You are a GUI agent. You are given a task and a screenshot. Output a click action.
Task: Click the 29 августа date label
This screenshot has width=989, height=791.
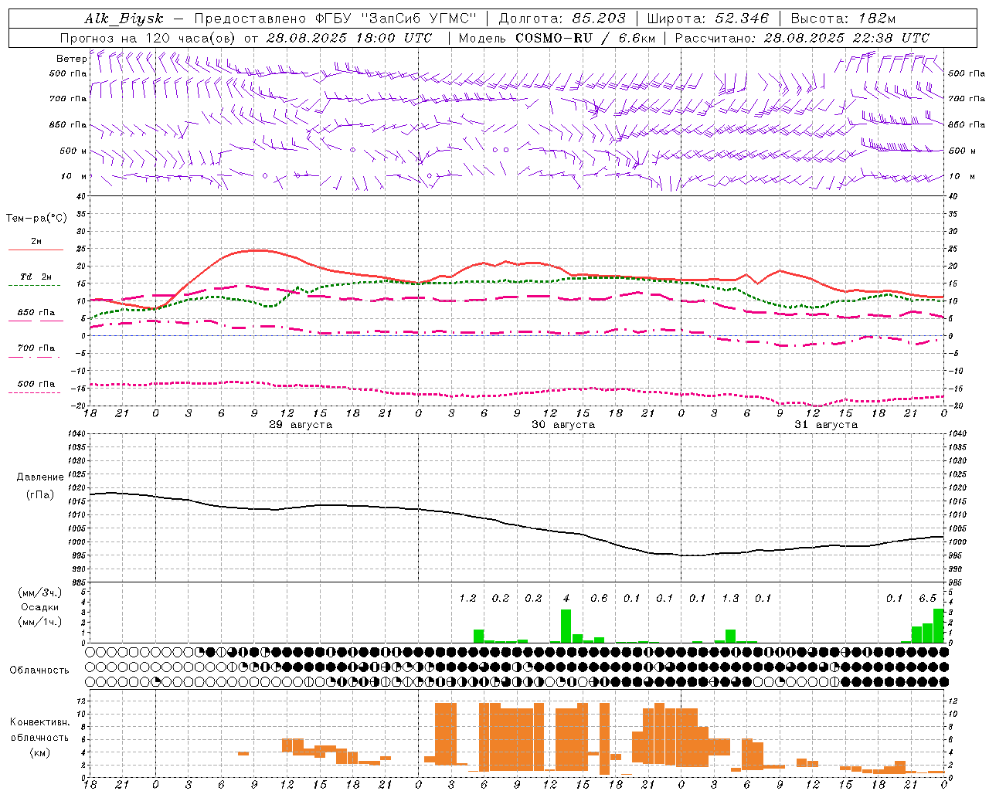[x=301, y=425]
